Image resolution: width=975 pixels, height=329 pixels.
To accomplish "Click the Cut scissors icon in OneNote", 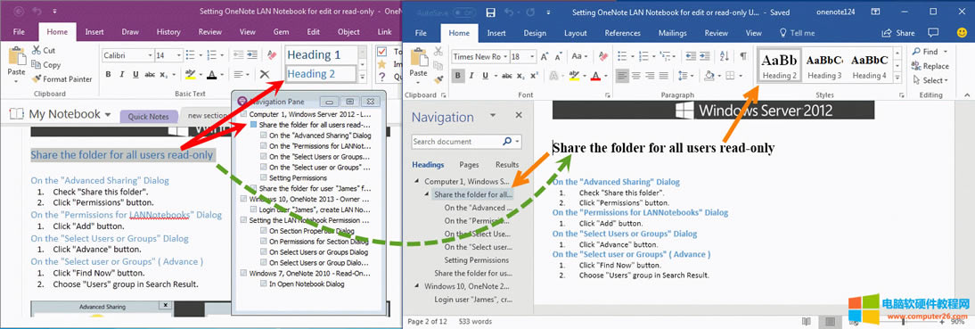I will pyautogui.click(x=36, y=51).
